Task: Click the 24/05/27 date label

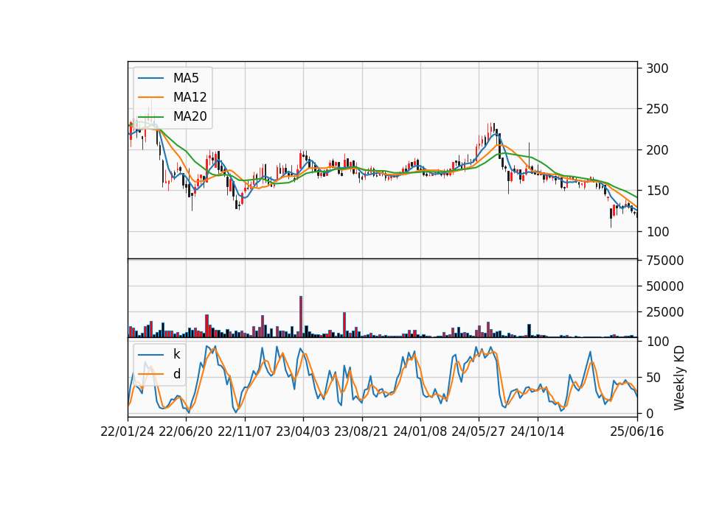Action: pos(479,431)
